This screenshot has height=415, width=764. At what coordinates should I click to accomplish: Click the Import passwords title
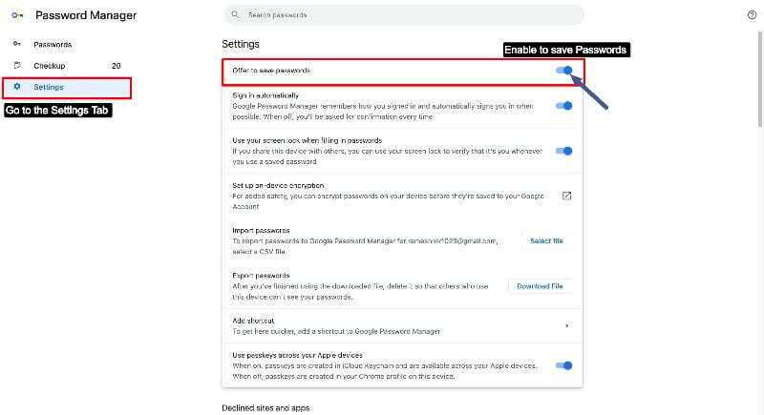[x=261, y=230]
